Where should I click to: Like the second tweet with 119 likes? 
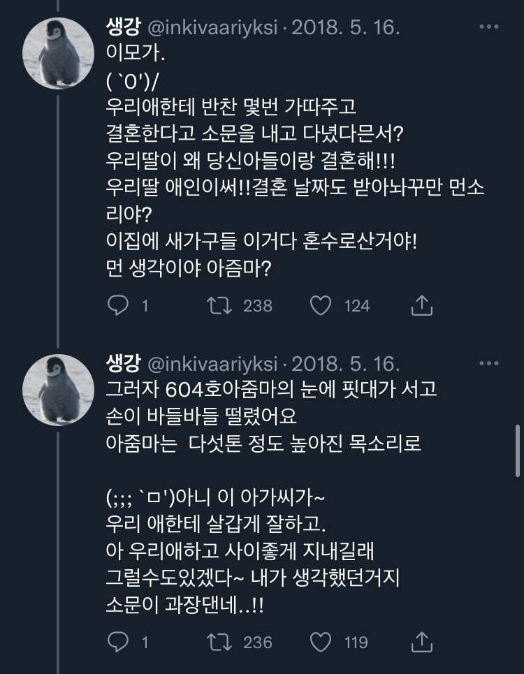point(321,641)
